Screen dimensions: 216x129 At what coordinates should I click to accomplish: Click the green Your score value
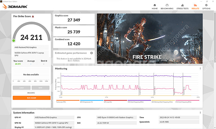(18, 64)
